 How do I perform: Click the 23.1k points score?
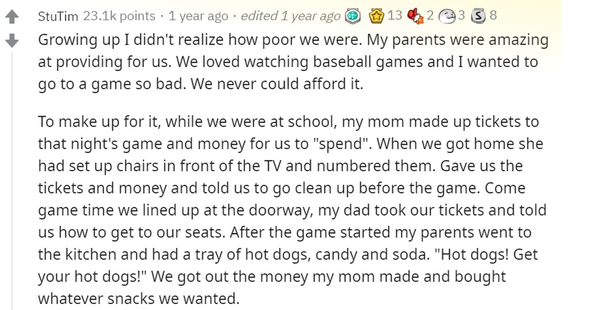pyautogui.click(x=119, y=16)
